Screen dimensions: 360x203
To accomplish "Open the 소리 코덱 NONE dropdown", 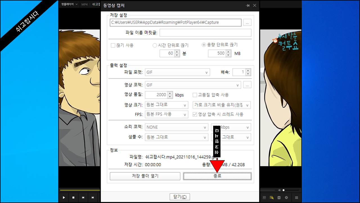I will (177, 127).
